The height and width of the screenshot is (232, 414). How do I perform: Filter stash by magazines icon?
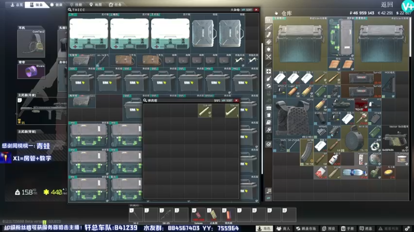269,35
